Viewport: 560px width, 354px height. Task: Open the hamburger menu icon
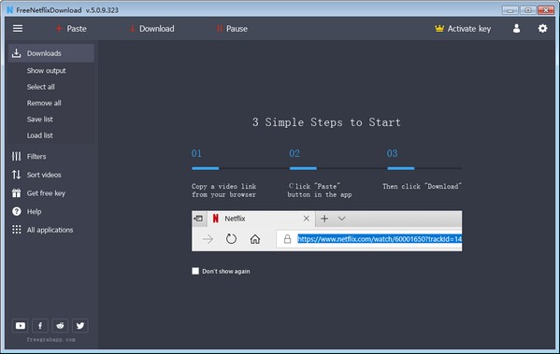[18, 29]
